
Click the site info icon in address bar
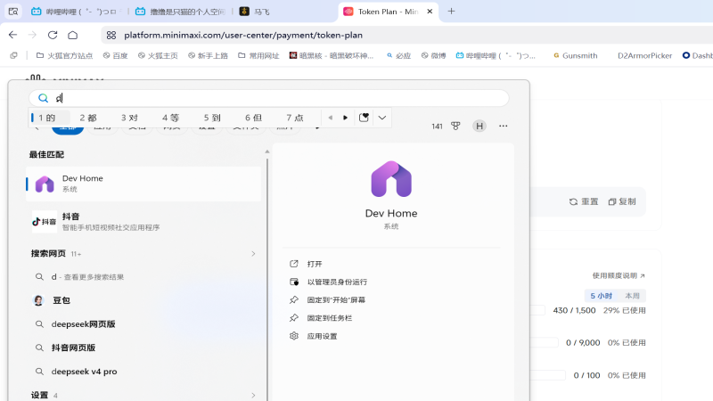click(x=111, y=35)
